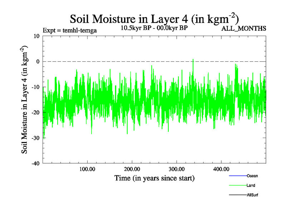Select the Ocean legend label
The width and height of the screenshot is (286, 214).
tap(252, 176)
